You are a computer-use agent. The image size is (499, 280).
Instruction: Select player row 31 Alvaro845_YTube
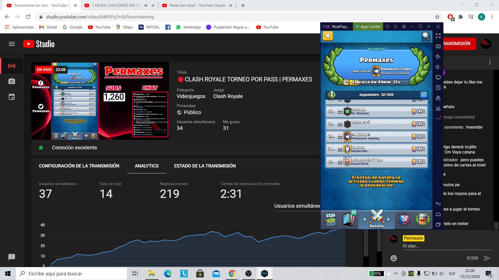pos(376,161)
